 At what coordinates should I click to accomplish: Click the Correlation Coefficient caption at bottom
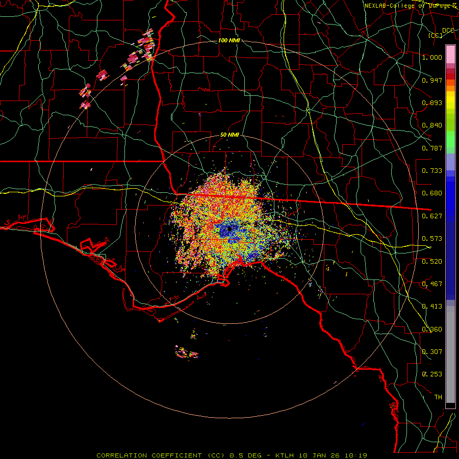pos(232,455)
